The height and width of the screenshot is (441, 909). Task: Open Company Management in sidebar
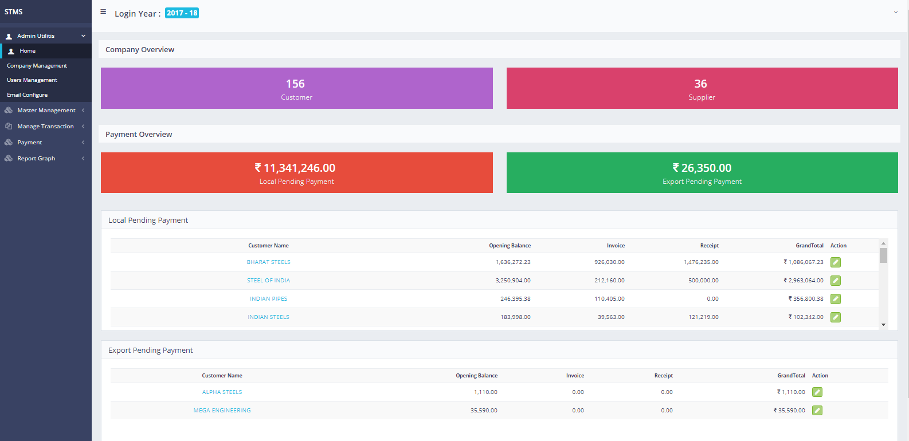[37, 66]
